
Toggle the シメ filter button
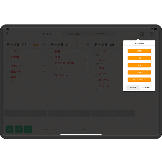tap(139, 65)
